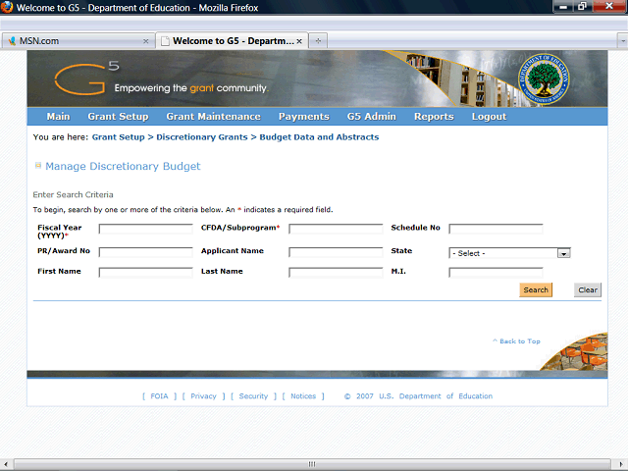The height and width of the screenshot is (471, 628).
Task: Click the M.I. input field
Action: pos(496,273)
